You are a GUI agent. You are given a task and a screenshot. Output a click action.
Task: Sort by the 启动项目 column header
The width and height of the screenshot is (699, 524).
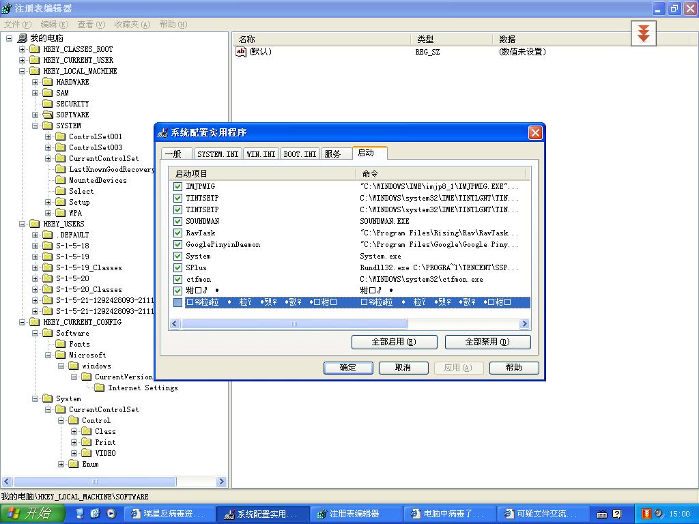262,173
